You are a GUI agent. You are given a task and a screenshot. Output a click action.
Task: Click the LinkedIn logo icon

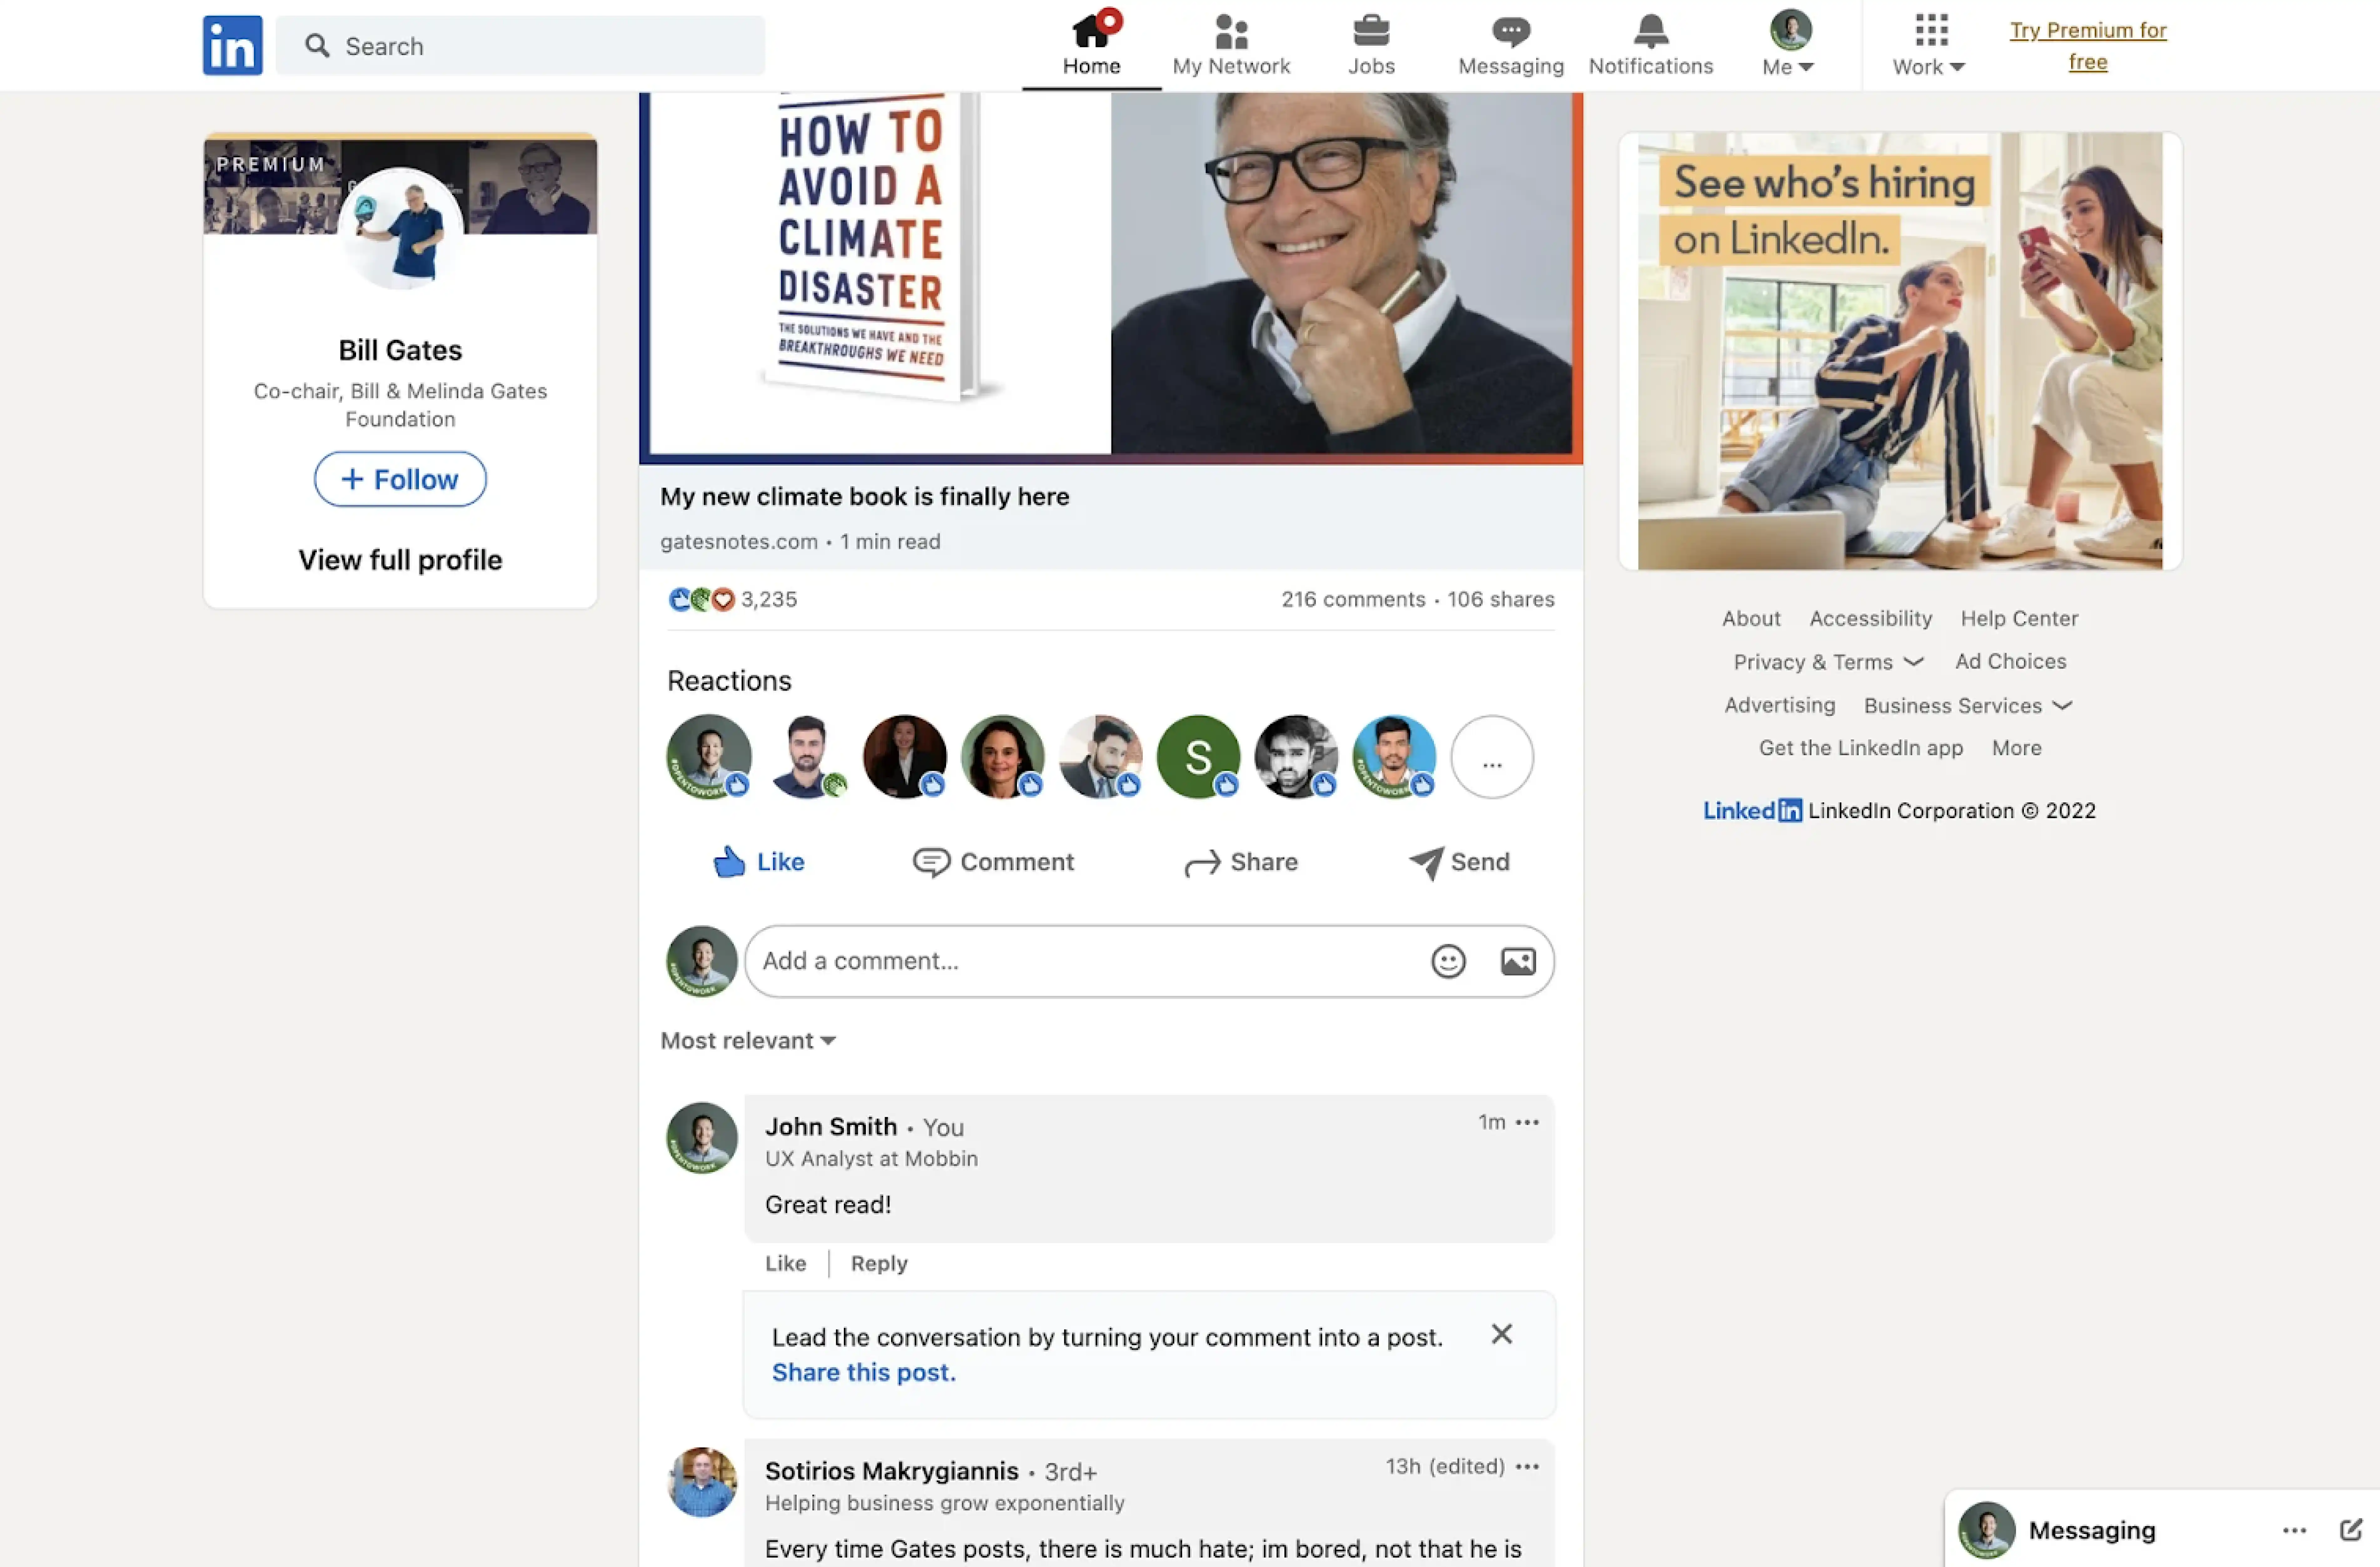pyautogui.click(x=232, y=45)
